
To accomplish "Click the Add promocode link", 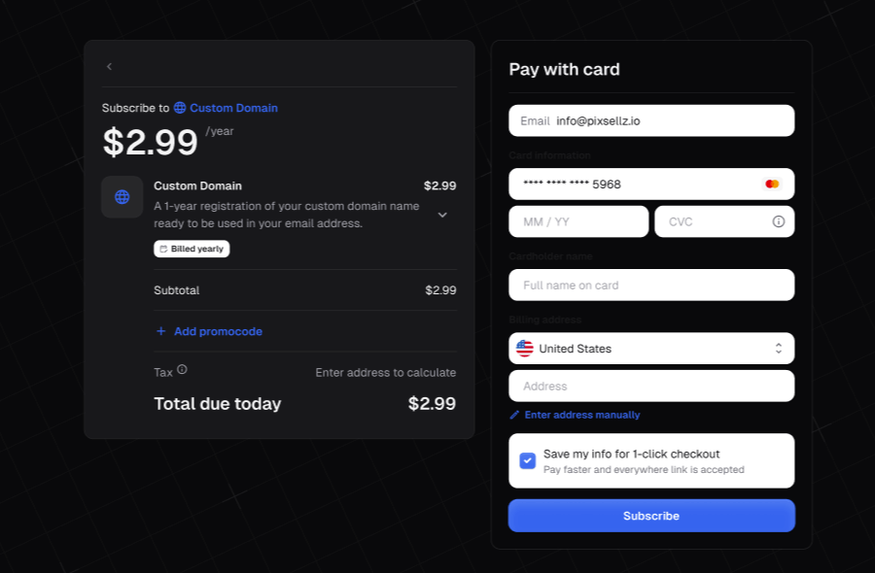I will coord(218,331).
